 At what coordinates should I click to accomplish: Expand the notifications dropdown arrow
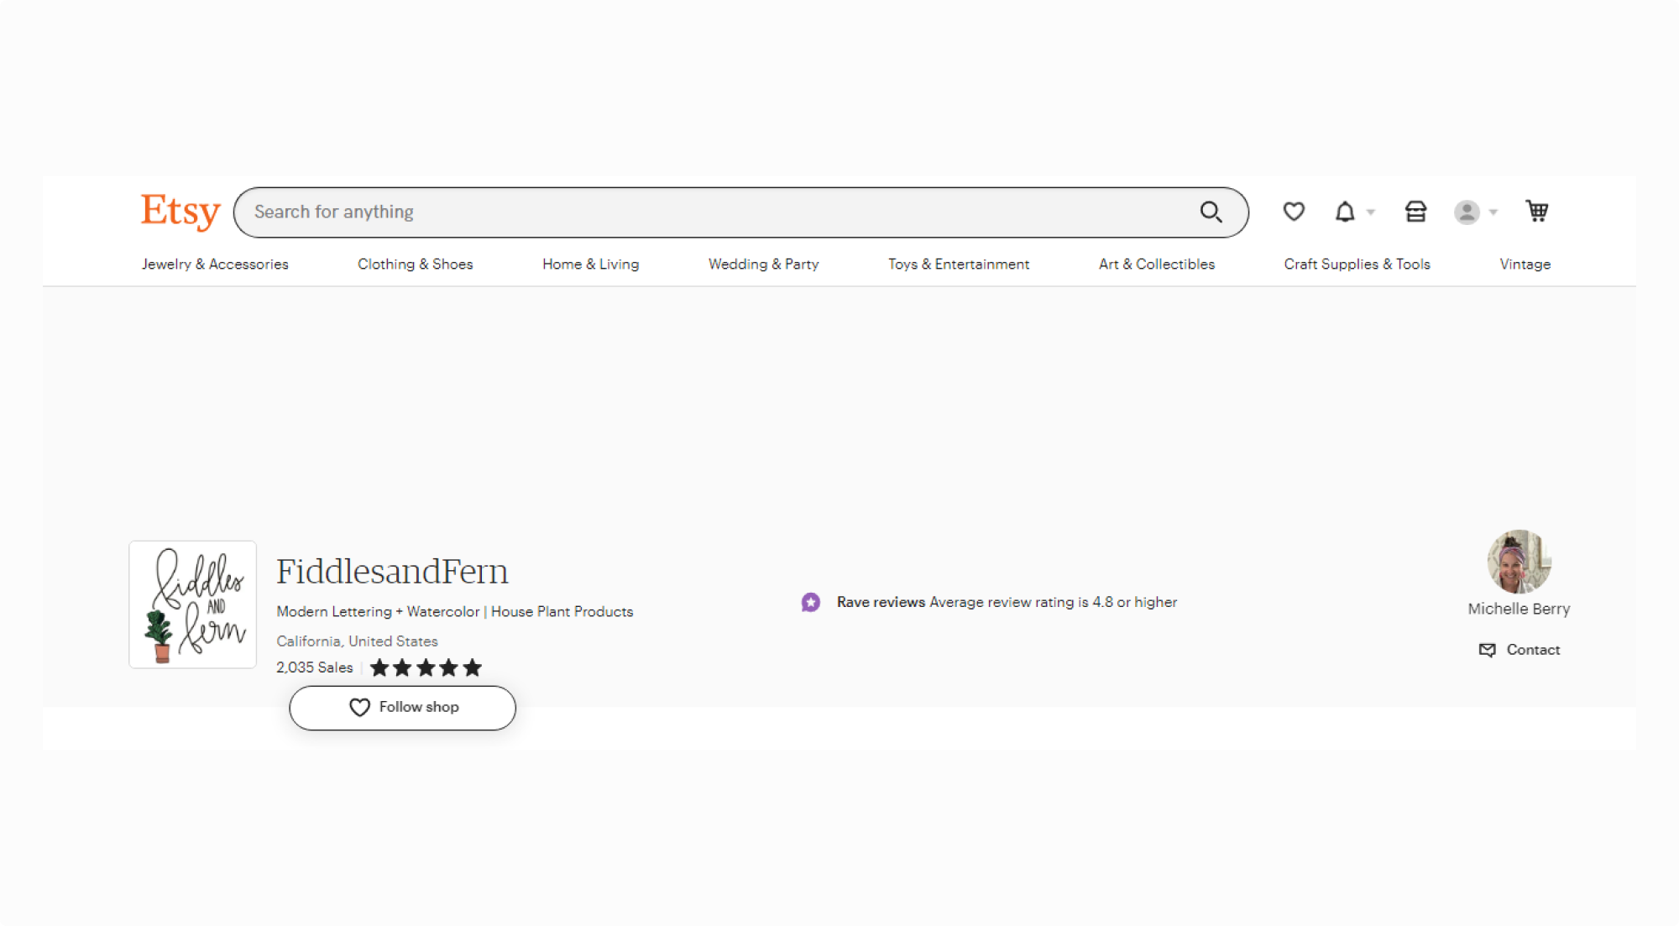click(x=1371, y=212)
